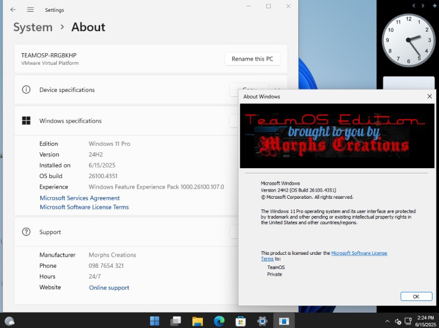Click the OS build value 26100.4351
The image size is (439, 328).
click(103, 176)
